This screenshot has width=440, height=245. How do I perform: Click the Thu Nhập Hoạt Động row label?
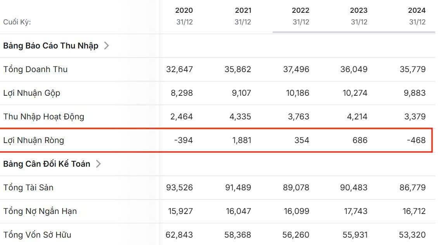(x=43, y=117)
